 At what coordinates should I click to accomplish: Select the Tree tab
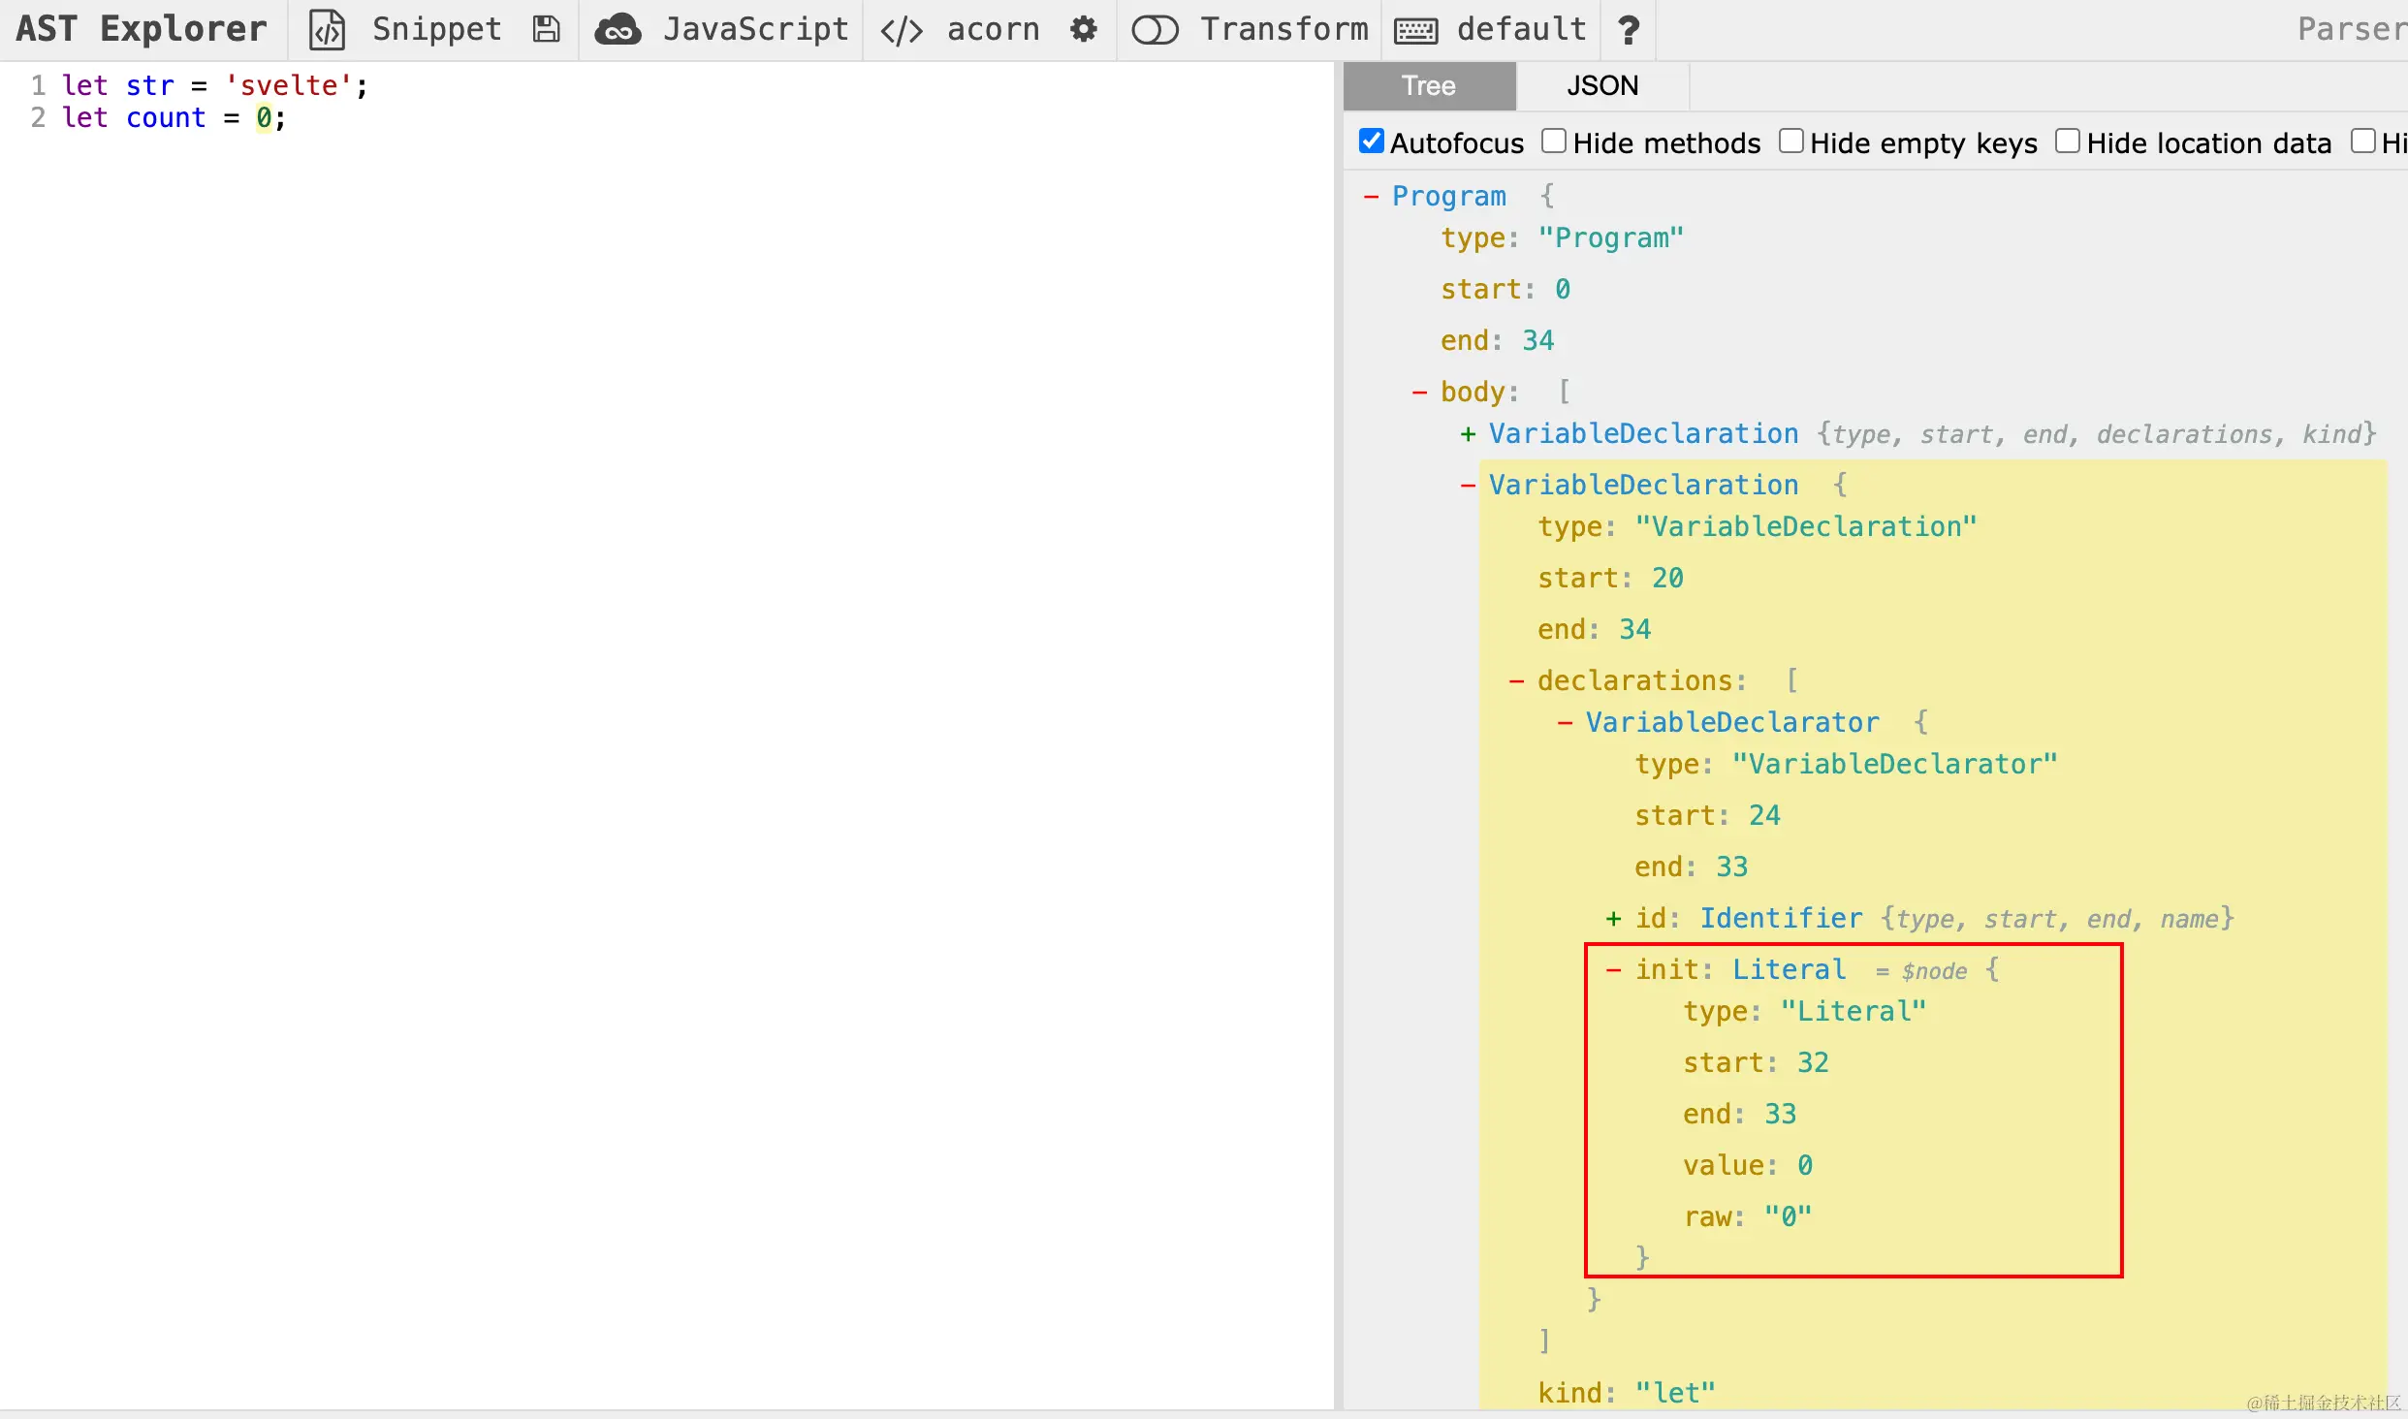1429,86
